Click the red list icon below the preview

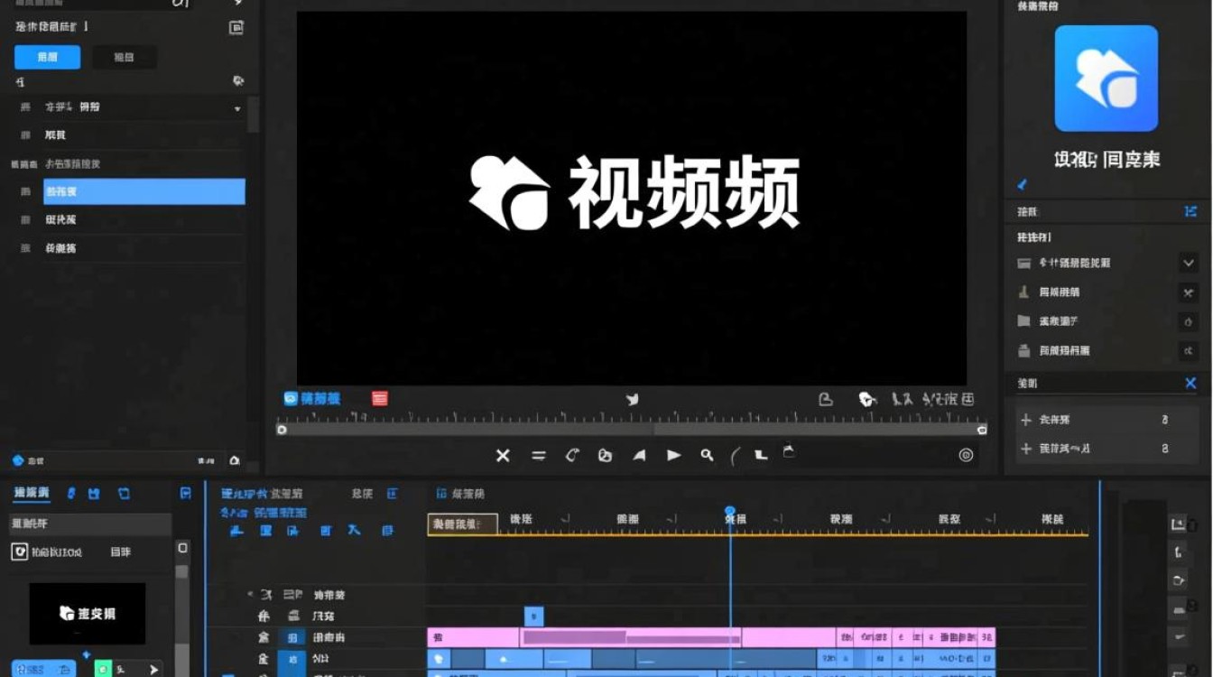pyautogui.click(x=380, y=398)
